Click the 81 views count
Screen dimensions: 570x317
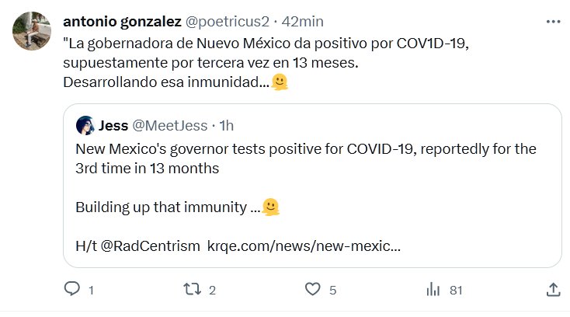point(456,291)
